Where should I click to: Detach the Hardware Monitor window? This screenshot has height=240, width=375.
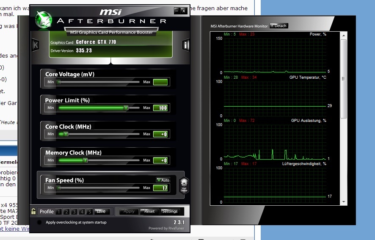[x=279, y=26]
